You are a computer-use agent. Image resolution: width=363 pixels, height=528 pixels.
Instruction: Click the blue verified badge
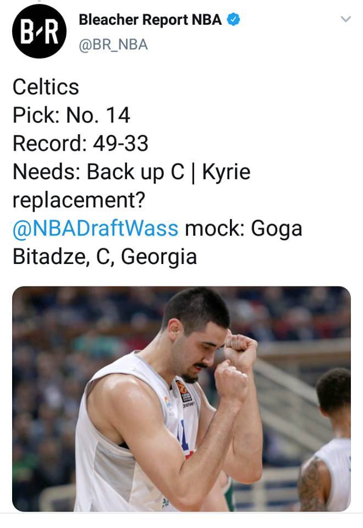[x=234, y=20]
